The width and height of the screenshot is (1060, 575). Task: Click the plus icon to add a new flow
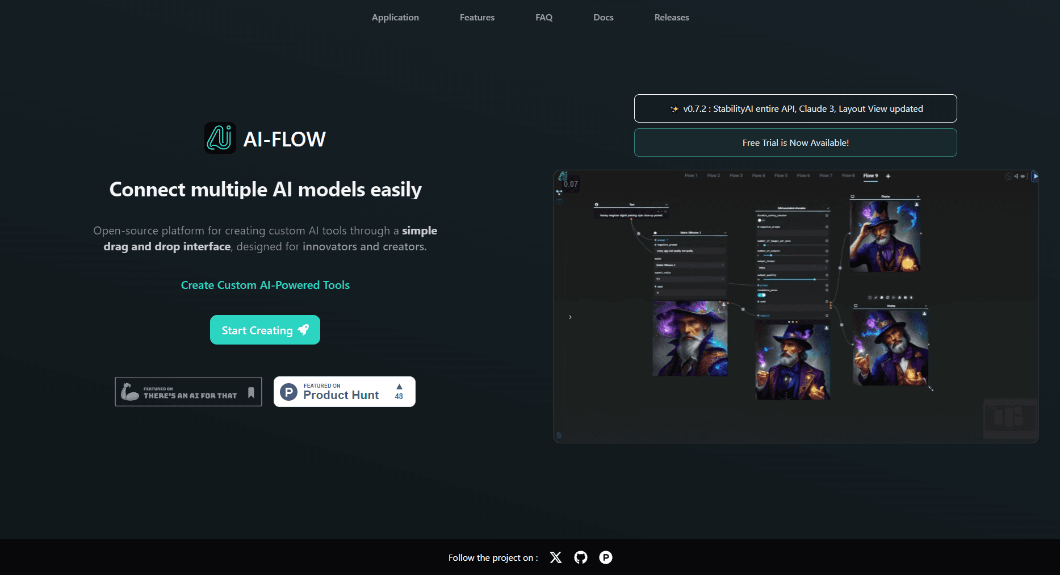pyautogui.click(x=888, y=176)
